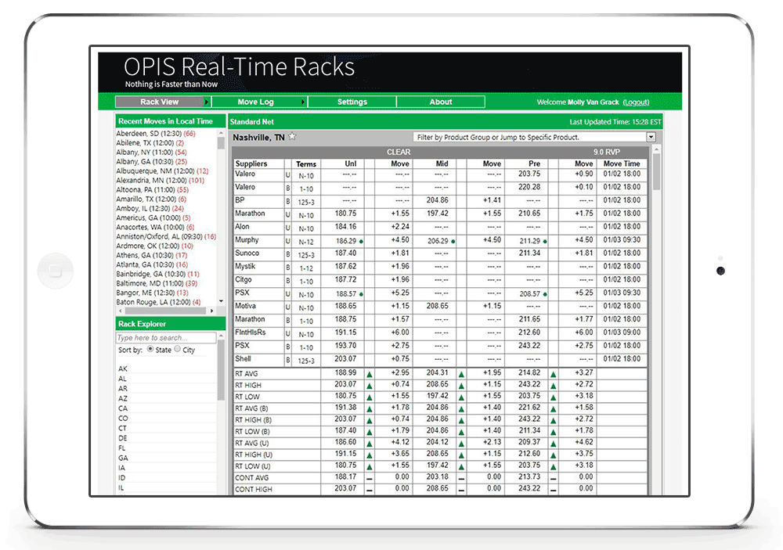Viewport: 783px width, 550px height.
Task: Click the Rack Explorer search field
Action: [x=166, y=338]
